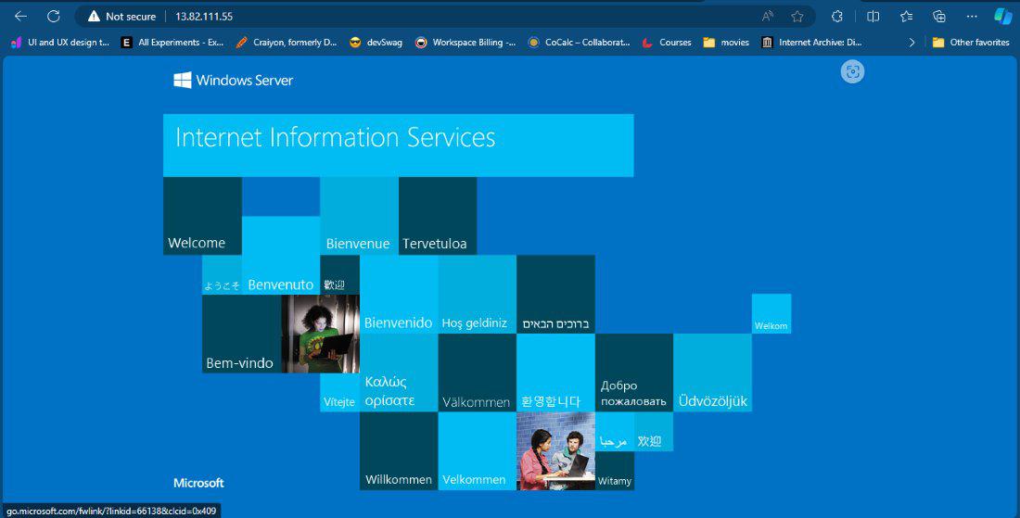Open the Settings and more ellipsis menu
The width and height of the screenshot is (1020, 518).
pyautogui.click(x=972, y=17)
